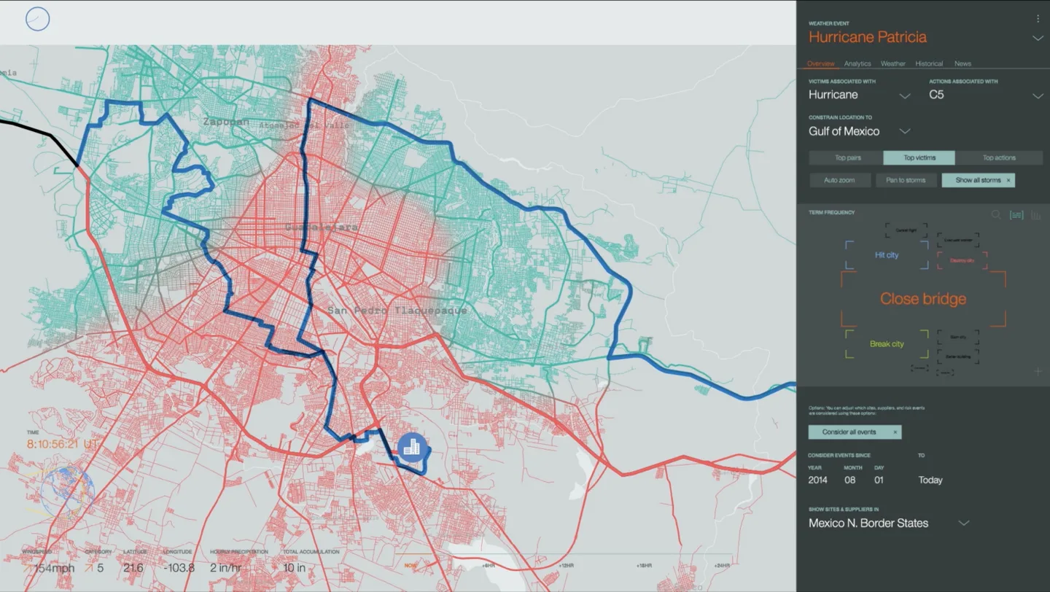Expand the Hurricane Patricia event dropdown

1038,38
